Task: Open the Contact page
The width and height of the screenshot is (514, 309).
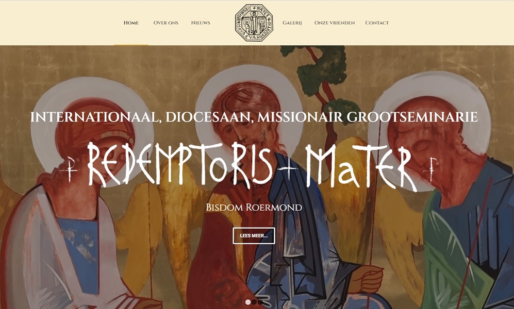Action: (x=377, y=23)
